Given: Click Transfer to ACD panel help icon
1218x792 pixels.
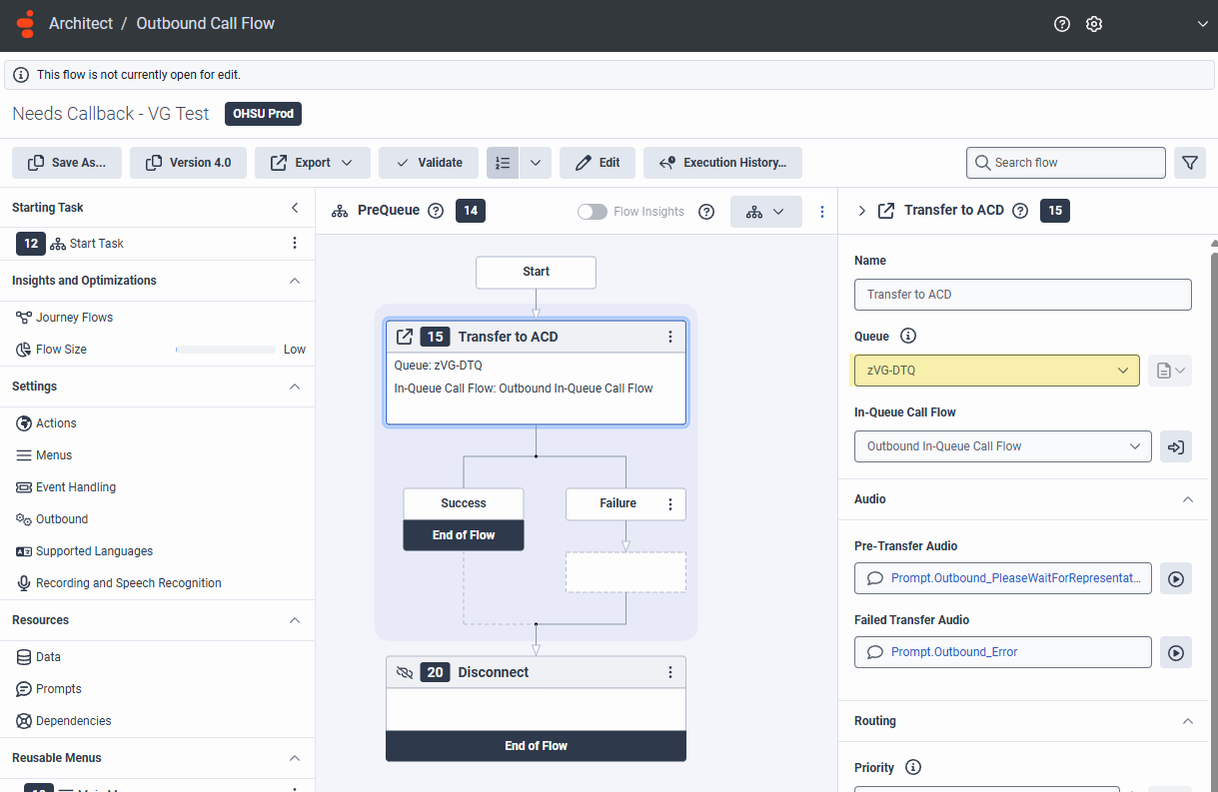Looking at the screenshot, I should (1020, 211).
